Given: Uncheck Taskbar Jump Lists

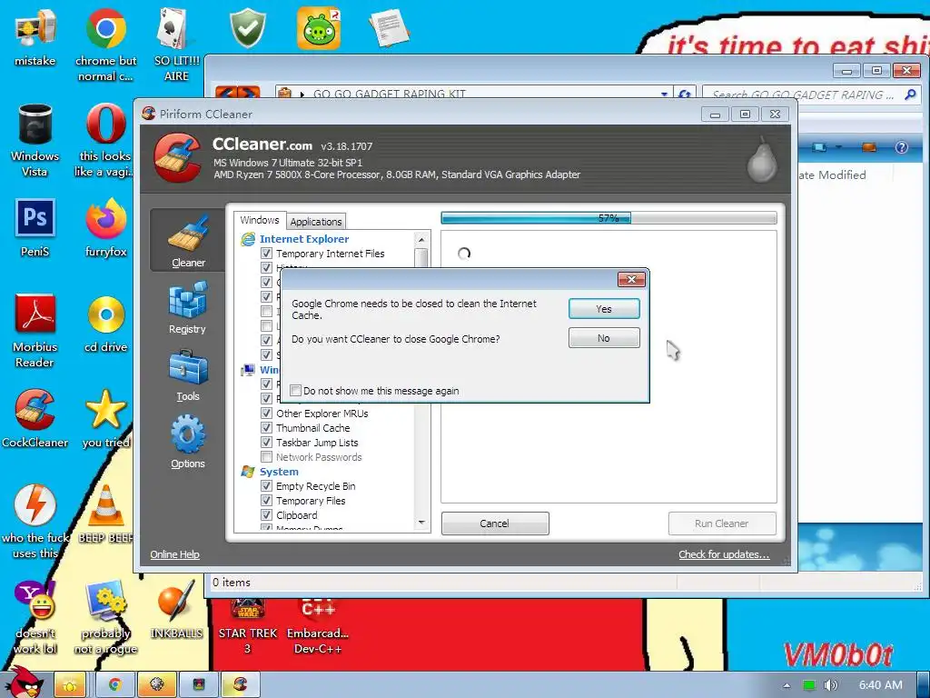Looking at the screenshot, I should click(x=266, y=443).
